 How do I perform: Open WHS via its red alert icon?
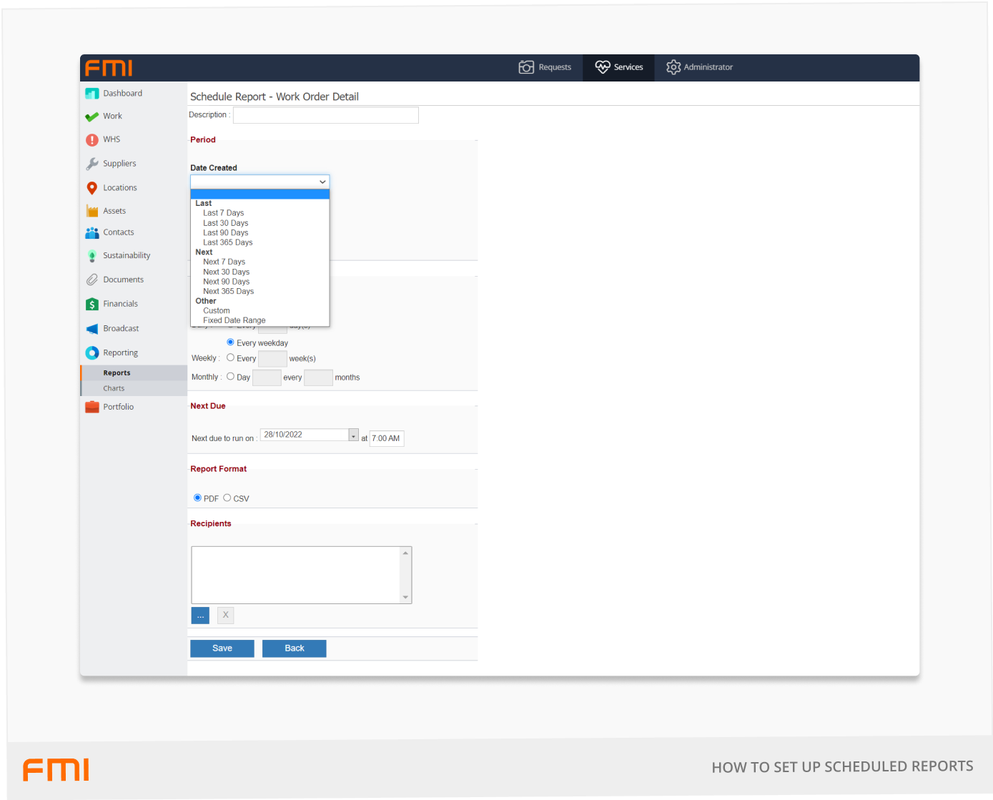[x=92, y=140]
